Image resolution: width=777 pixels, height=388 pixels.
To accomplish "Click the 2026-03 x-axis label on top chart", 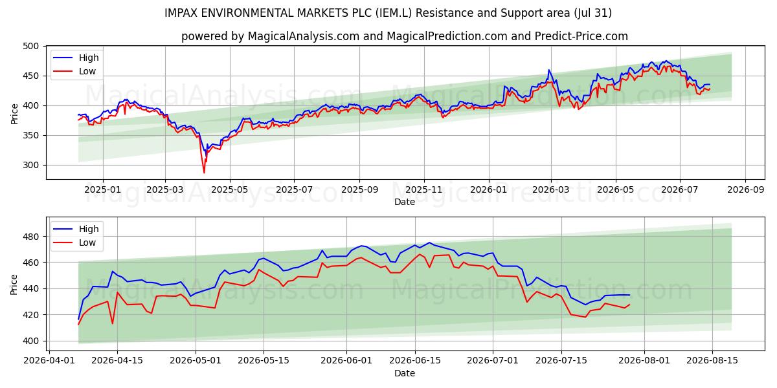I will pos(552,190).
